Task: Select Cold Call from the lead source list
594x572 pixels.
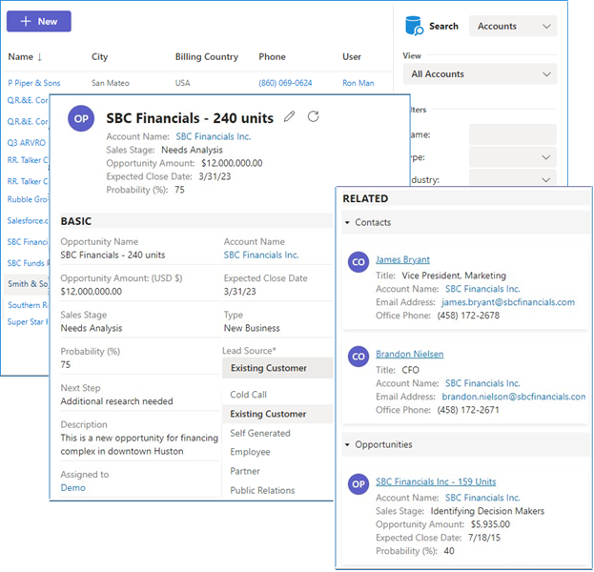Action: coord(249,395)
